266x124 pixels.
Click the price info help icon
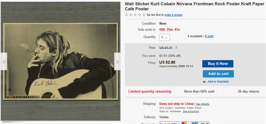176,48
